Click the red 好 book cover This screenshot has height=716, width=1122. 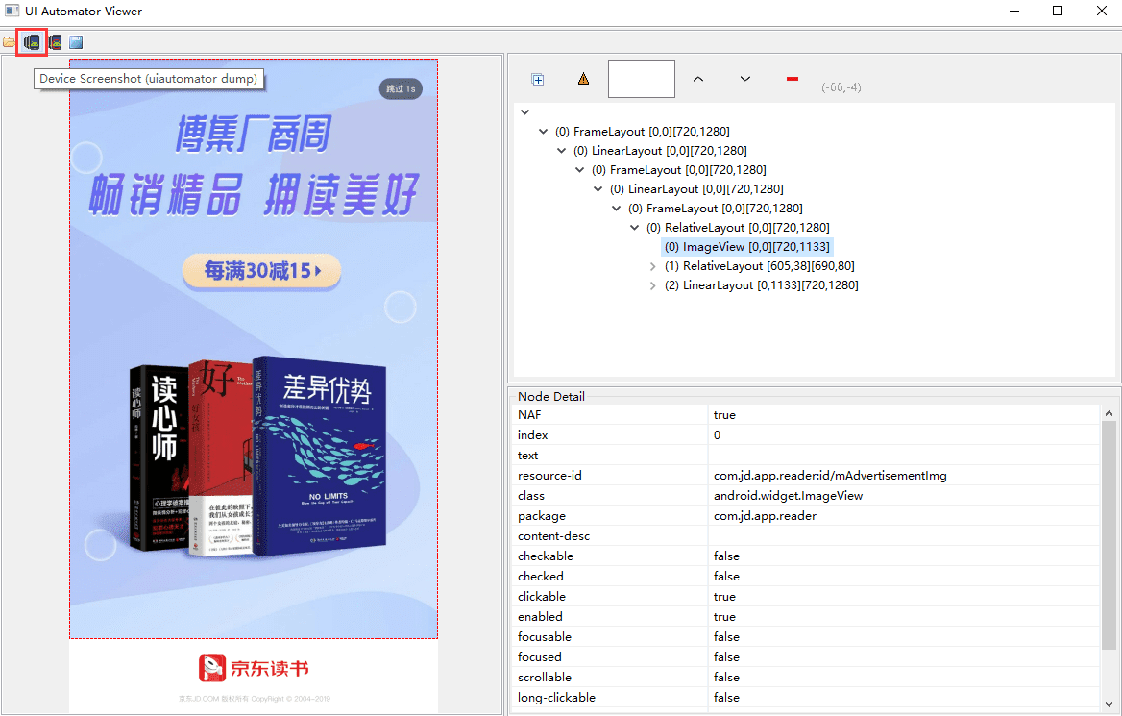coord(221,457)
